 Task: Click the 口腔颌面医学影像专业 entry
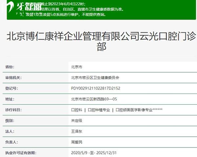pyautogui.click(x=139, y=110)
